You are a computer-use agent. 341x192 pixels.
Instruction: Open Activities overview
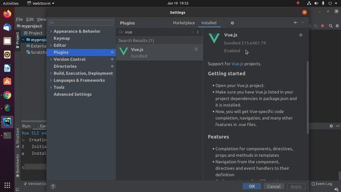coord(11,3)
